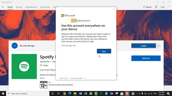
Task: Open Microsoft Excel from taskbar
Action: click(85, 94)
